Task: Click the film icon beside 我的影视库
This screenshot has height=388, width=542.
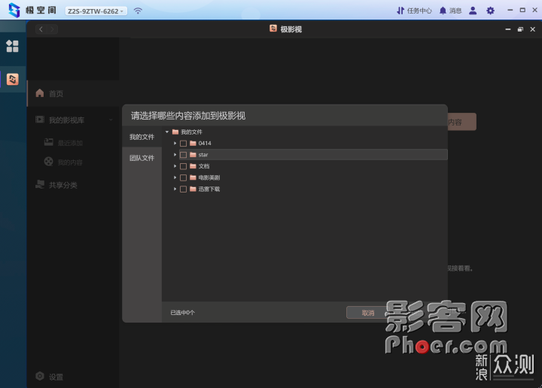Action: [x=40, y=120]
